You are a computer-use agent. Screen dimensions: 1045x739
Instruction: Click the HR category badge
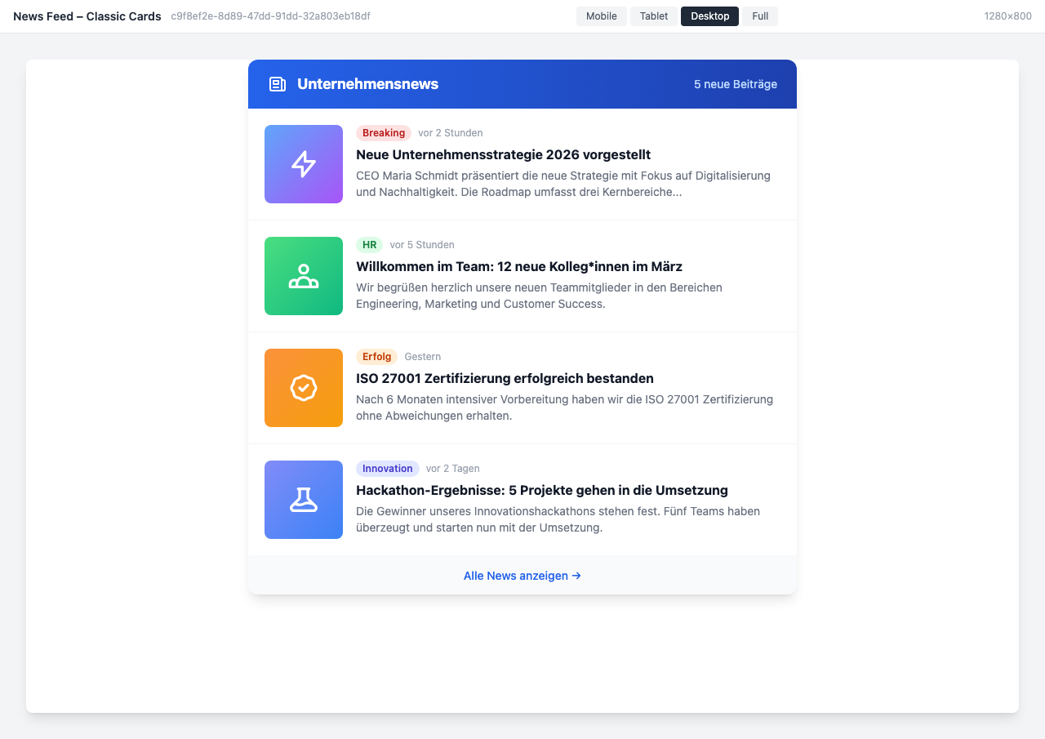[x=369, y=244]
